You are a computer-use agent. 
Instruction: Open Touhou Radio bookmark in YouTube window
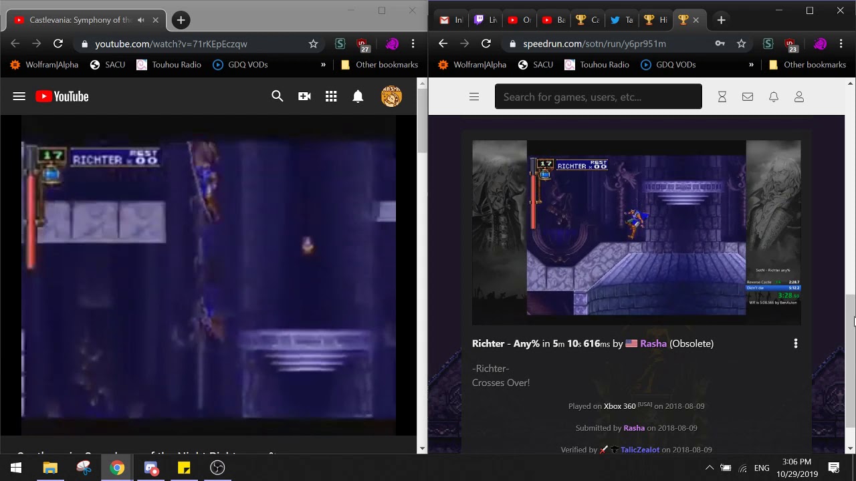[x=169, y=65]
